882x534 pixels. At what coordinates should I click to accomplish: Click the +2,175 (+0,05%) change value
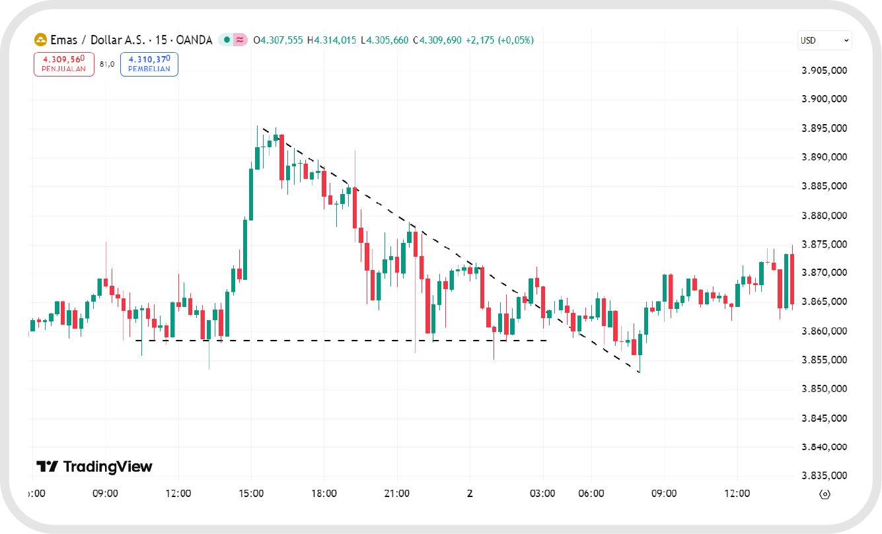[x=499, y=40]
